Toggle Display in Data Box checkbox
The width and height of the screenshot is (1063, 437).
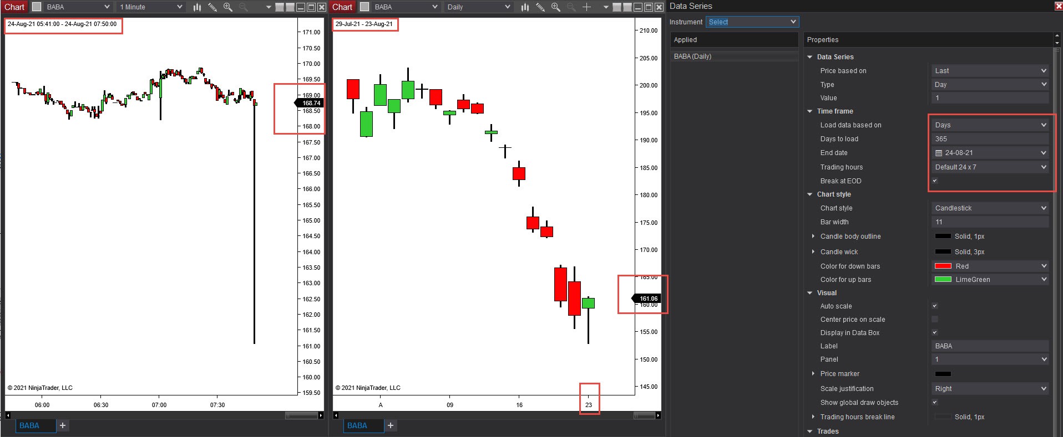tap(935, 333)
